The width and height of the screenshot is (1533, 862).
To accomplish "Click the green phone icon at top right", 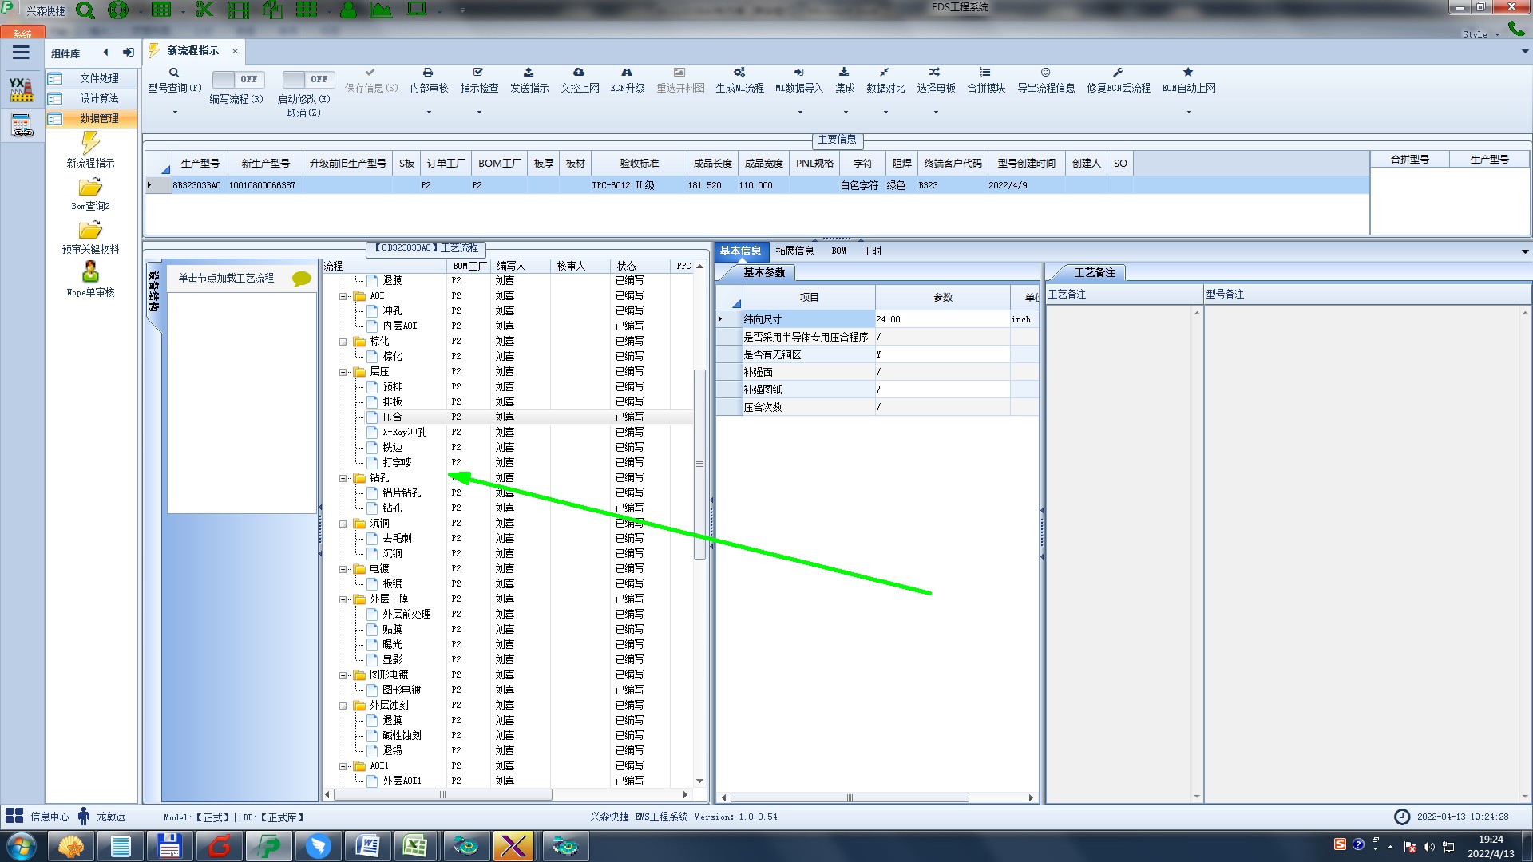I will pos(1515,29).
